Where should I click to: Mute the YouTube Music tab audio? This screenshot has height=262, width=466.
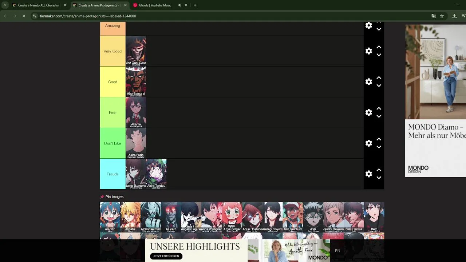[x=179, y=5]
